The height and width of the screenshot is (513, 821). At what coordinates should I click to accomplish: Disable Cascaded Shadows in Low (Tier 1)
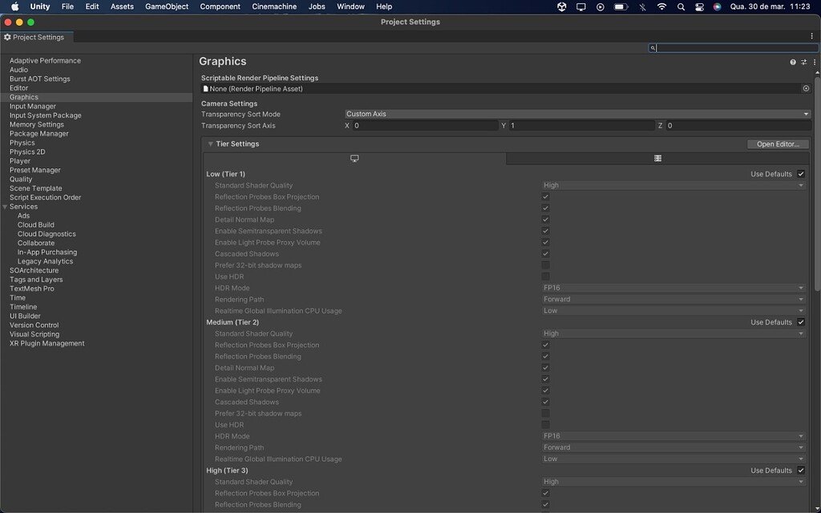pos(546,253)
